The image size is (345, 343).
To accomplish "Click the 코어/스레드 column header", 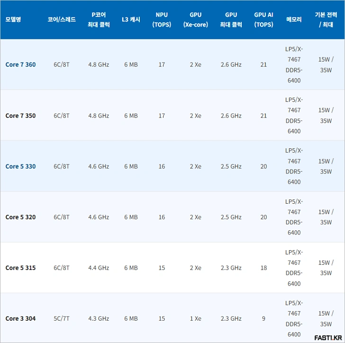I will 62,19.
